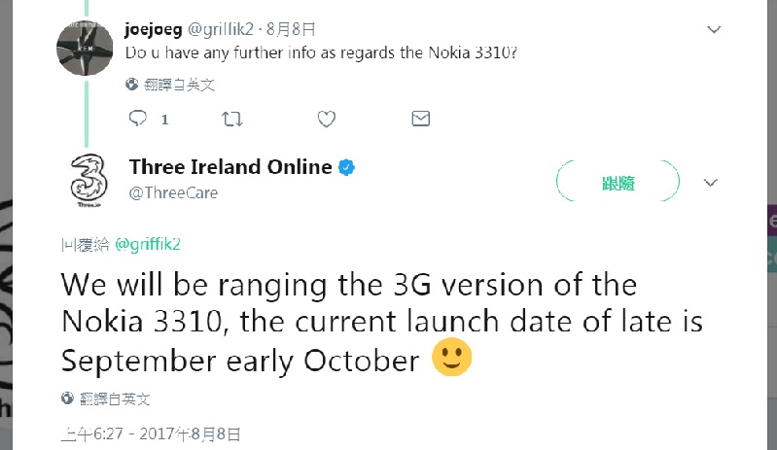Click the globe icon under Three Ireland's reply
Image resolution: width=777 pixels, height=450 pixels.
pos(67,398)
